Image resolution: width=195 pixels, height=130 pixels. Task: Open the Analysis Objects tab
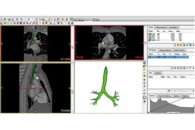165,50
